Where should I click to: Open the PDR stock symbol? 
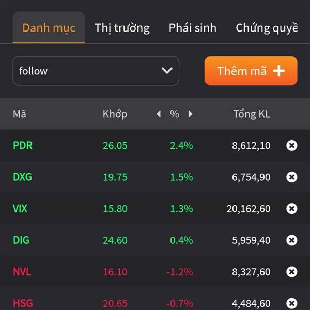pyautogui.click(x=23, y=145)
